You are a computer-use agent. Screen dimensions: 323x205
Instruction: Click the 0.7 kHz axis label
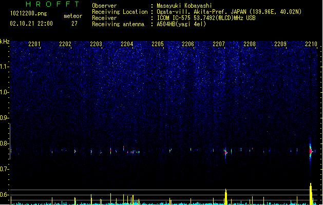(x=4, y=169)
